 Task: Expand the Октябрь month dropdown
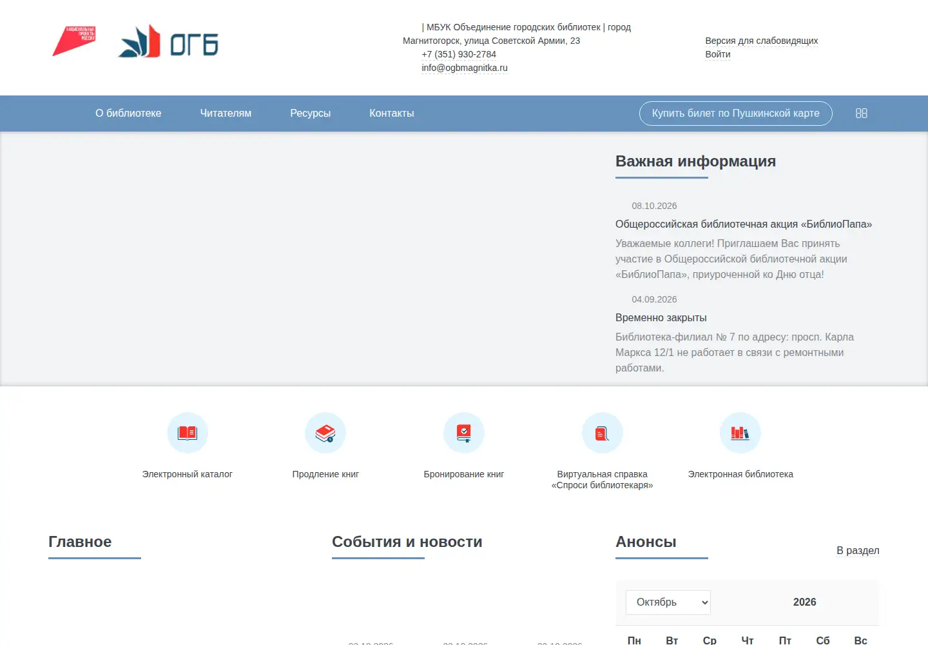pyautogui.click(x=668, y=602)
